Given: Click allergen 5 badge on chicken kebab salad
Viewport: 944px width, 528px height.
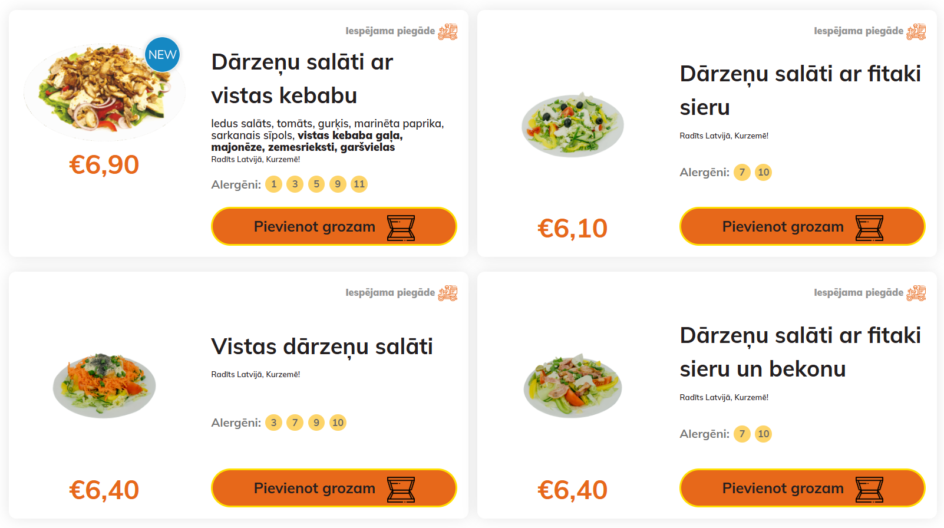Looking at the screenshot, I should pos(316,184).
